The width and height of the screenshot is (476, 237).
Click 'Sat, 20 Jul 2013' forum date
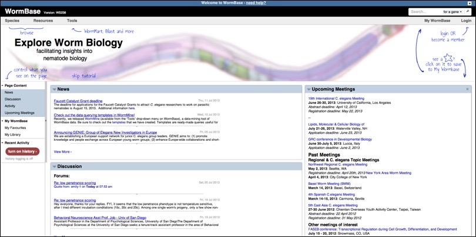(209, 183)
